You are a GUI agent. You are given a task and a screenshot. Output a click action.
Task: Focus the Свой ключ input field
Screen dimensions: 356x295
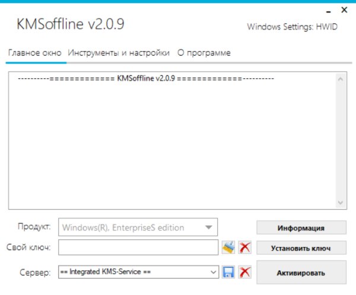click(138, 248)
